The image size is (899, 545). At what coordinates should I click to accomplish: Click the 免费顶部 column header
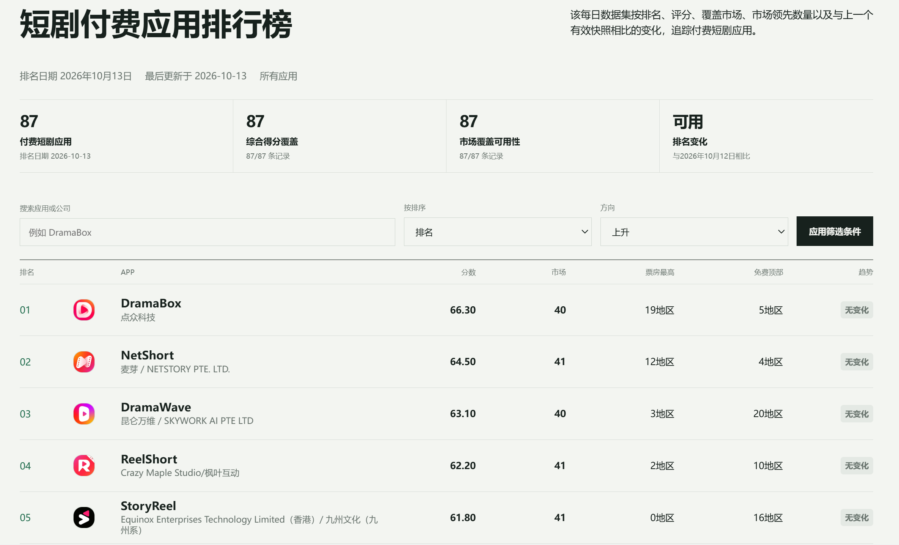click(769, 272)
